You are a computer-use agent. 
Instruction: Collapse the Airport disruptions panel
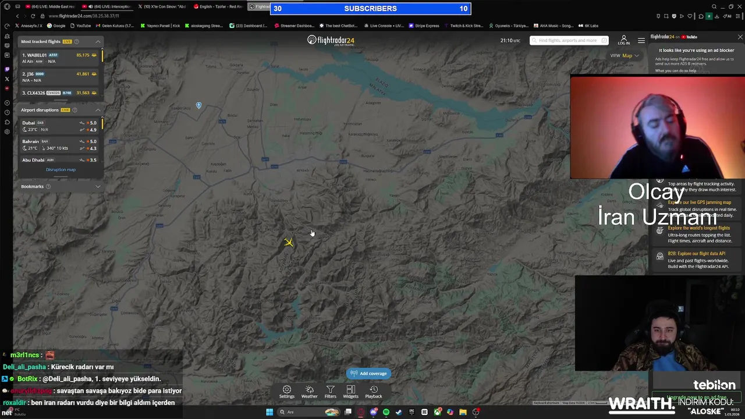(x=98, y=110)
